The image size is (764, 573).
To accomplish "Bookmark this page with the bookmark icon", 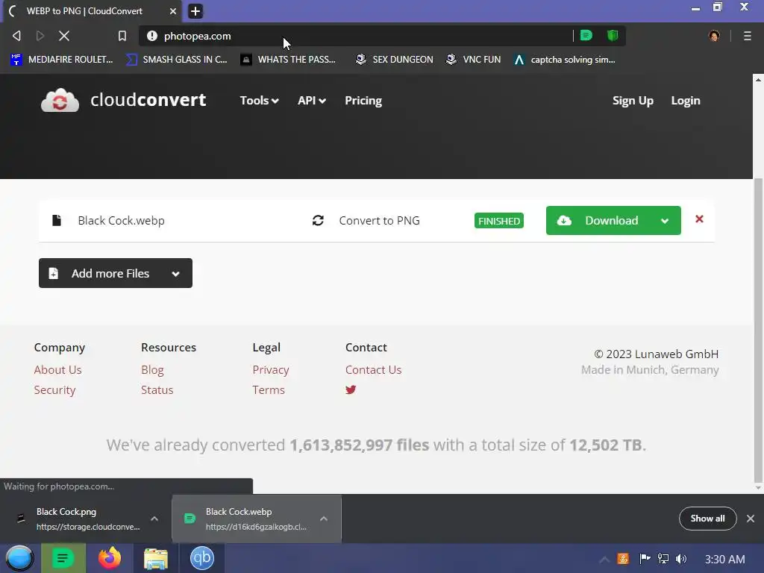I will click(x=122, y=36).
